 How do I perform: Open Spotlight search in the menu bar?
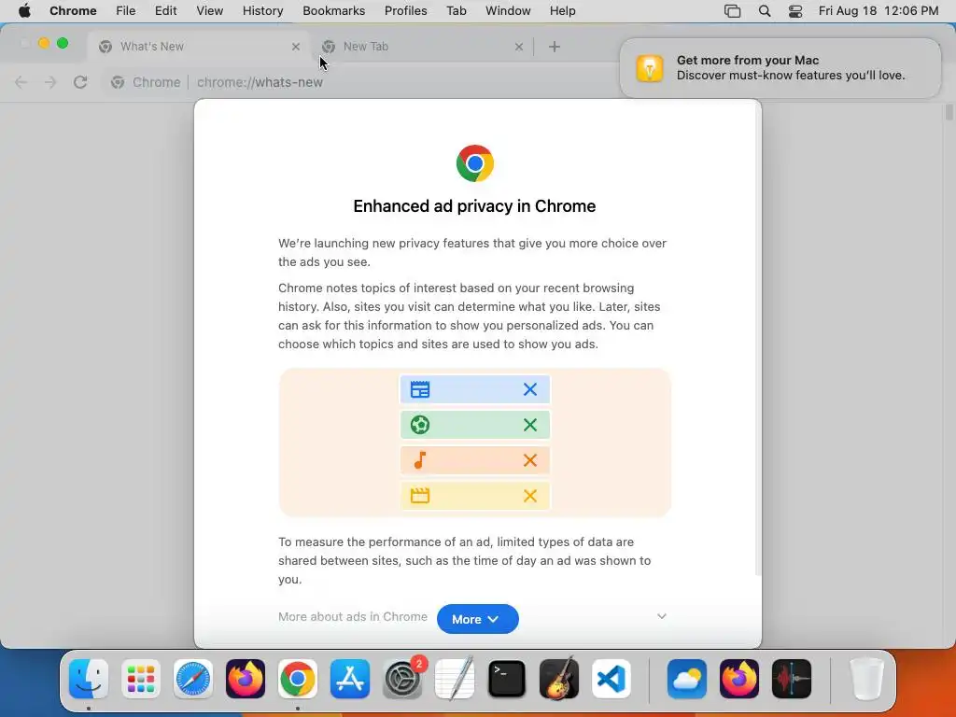(x=765, y=11)
